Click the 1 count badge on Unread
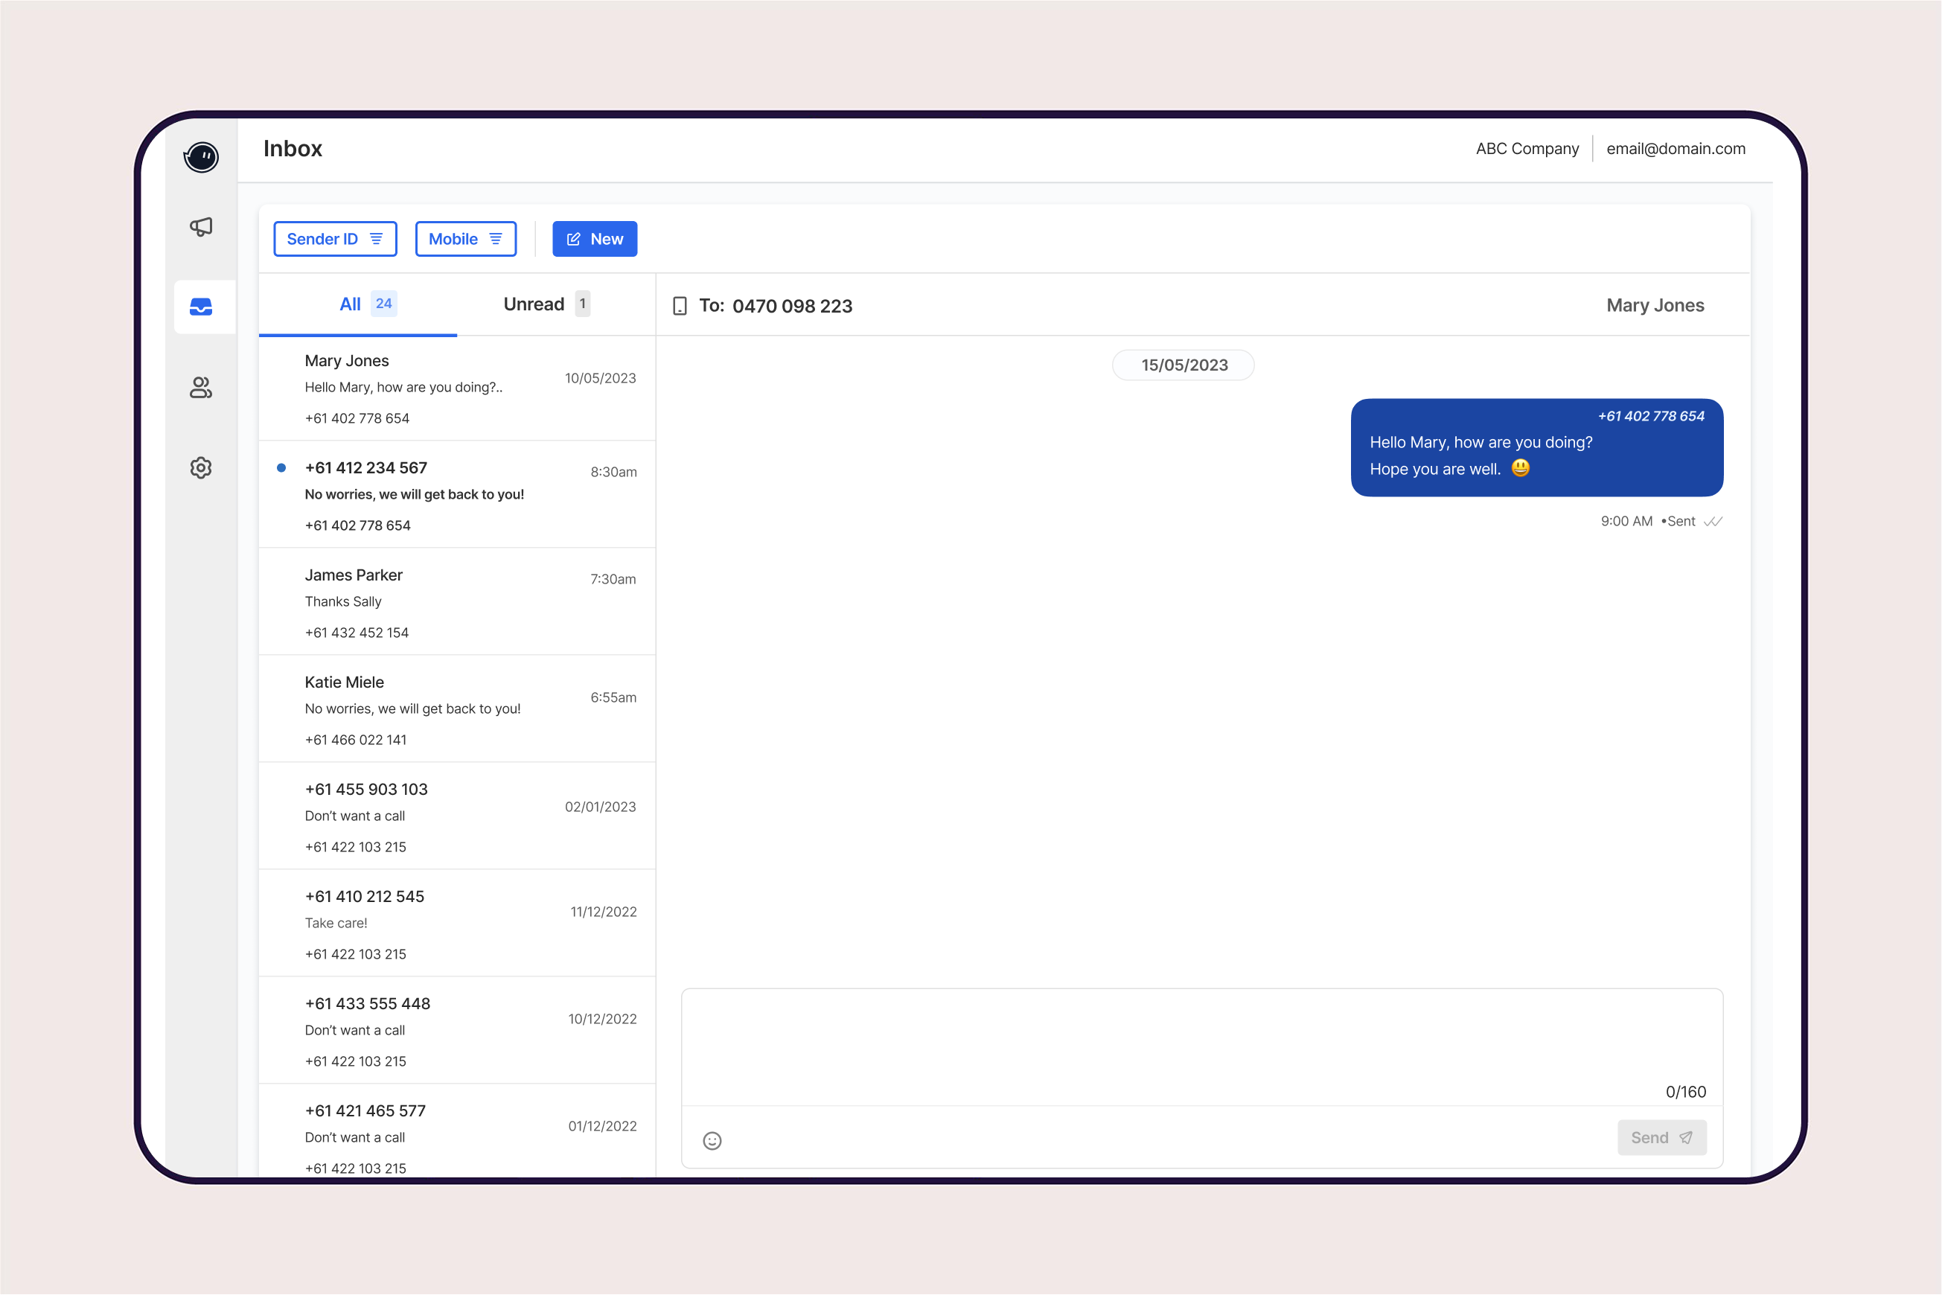Image resolution: width=1942 pixels, height=1295 pixels. pos(582,303)
